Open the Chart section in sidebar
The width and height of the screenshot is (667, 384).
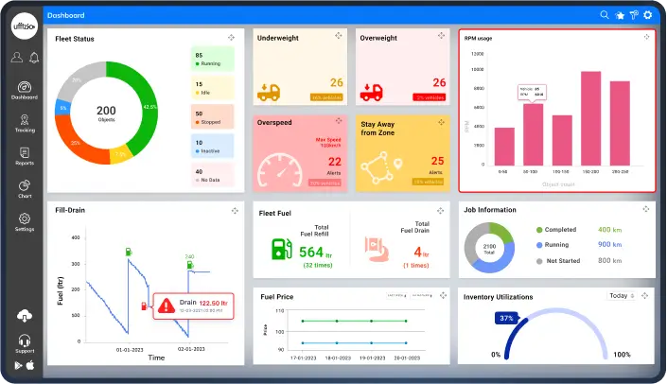(25, 189)
